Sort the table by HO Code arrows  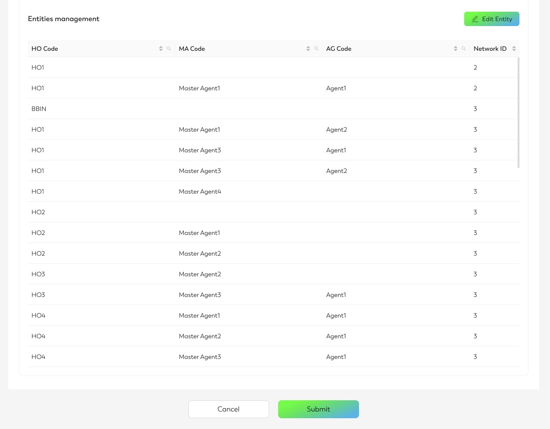(161, 49)
